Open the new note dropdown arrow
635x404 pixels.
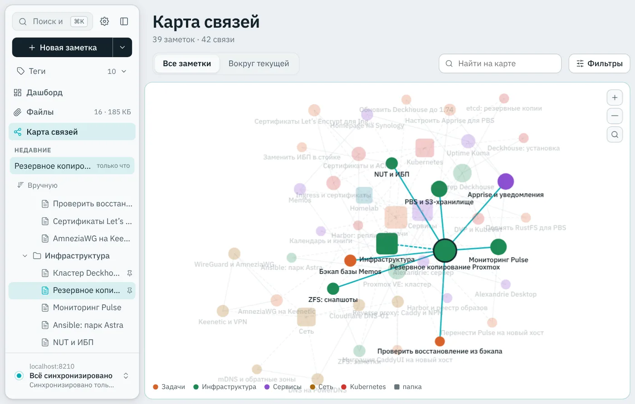pyautogui.click(x=122, y=48)
